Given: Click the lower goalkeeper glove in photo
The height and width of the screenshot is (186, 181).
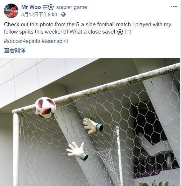Looking at the screenshot, I should point(77,151).
